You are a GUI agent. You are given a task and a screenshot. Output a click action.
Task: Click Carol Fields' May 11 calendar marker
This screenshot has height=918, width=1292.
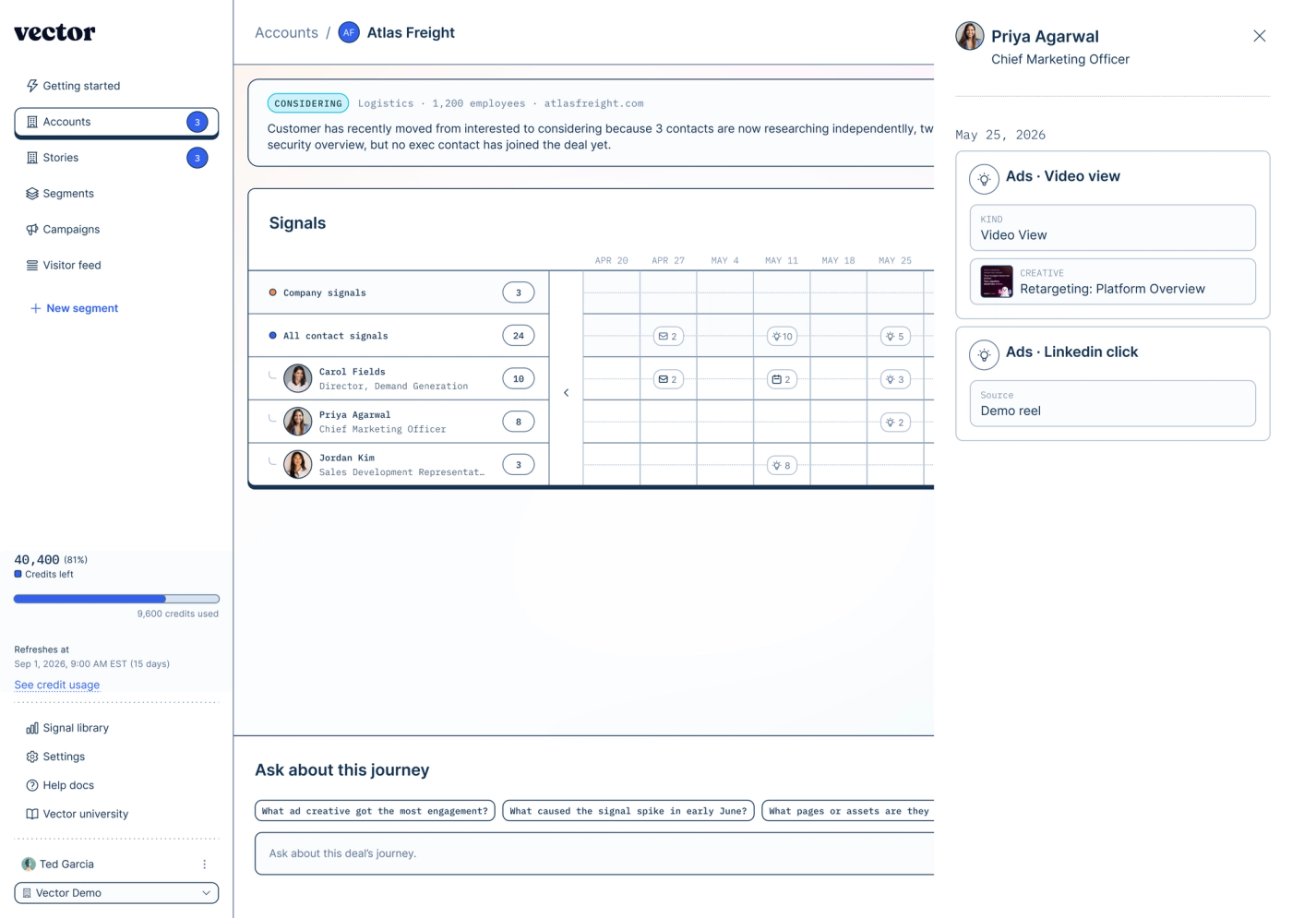pyautogui.click(x=782, y=379)
